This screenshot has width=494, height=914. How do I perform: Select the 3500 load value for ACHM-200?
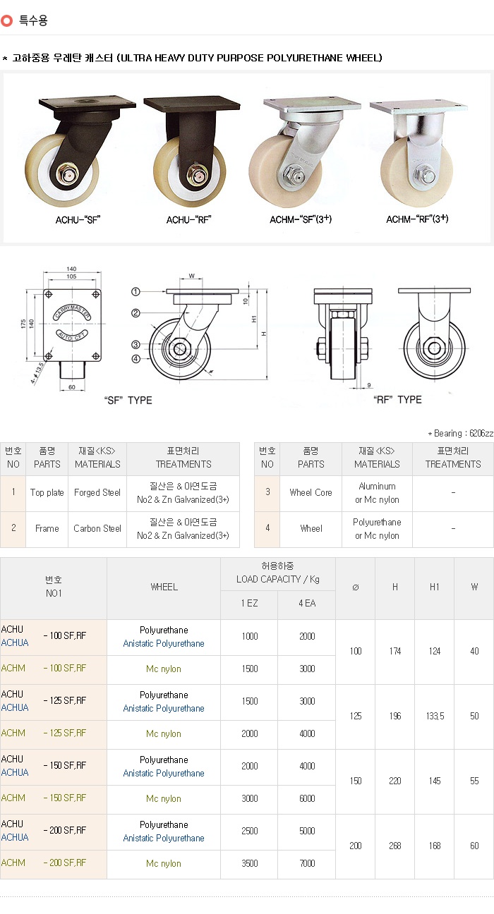250,864
